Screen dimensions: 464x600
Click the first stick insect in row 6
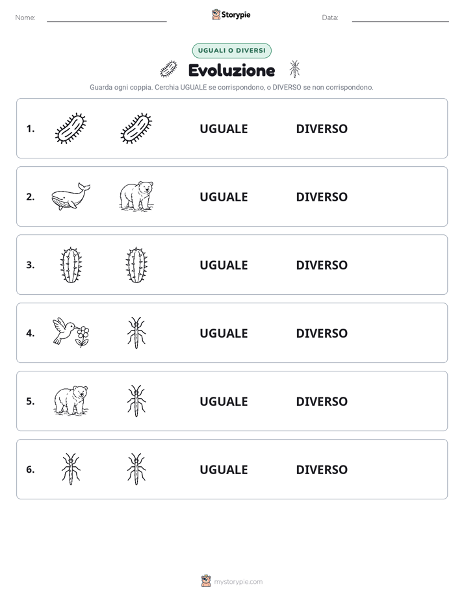pyautogui.click(x=71, y=469)
